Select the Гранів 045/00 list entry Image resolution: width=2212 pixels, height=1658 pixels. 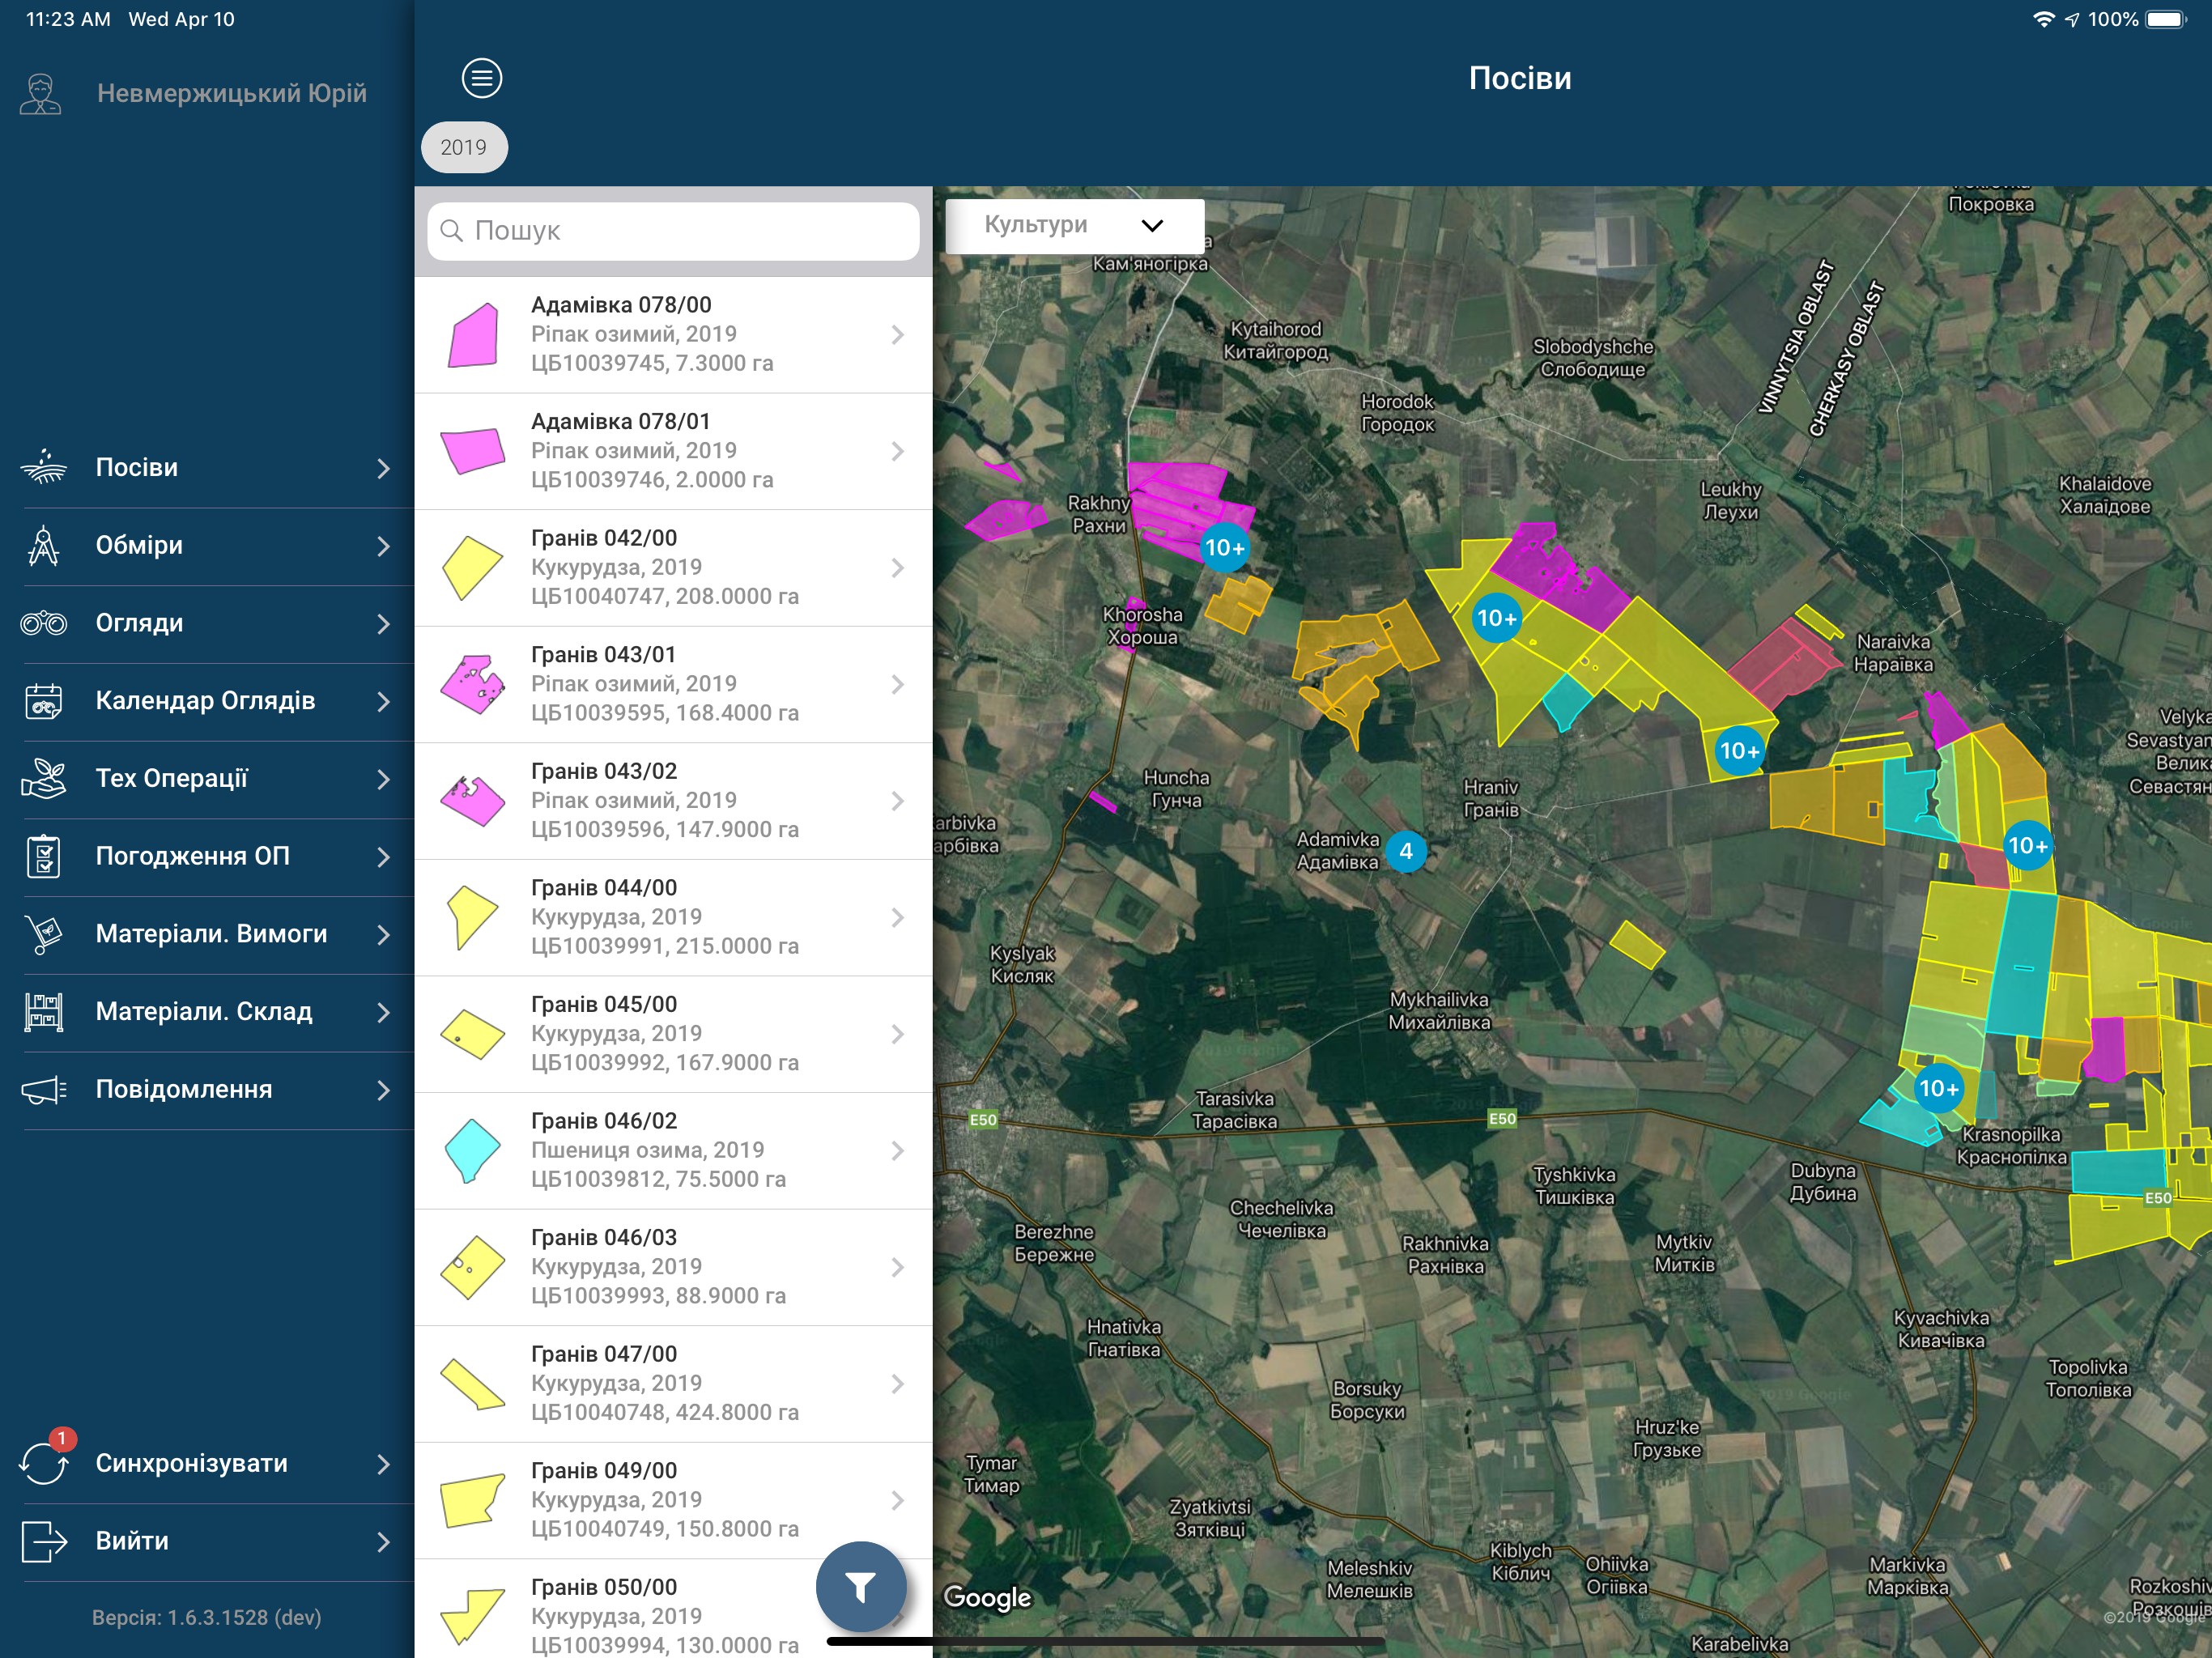point(673,1034)
